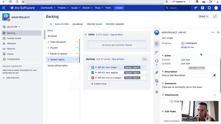The image size is (221, 124).
Task: Click into the top Search field
Action: pyautogui.click(x=178, y=8)
